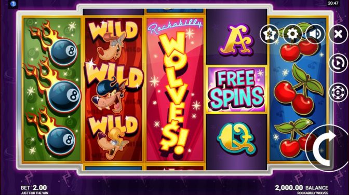Screen dimensions: 349x195
Task: Click the top Wild wolf symbol
Action: point(113,40)
